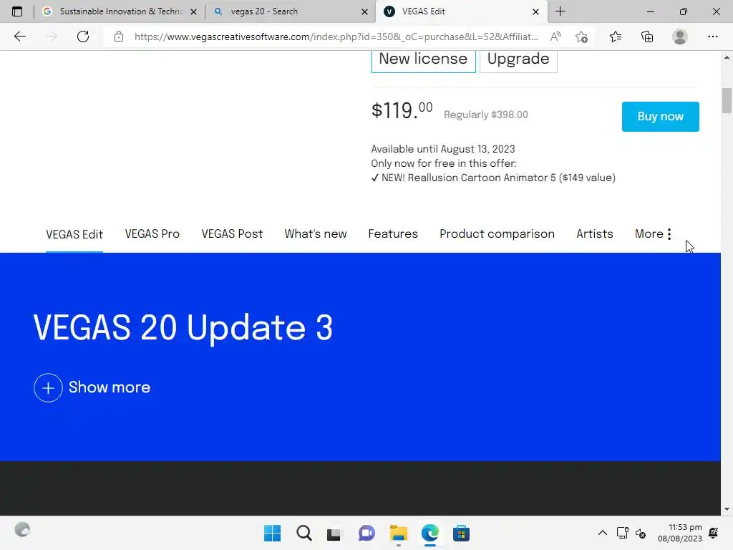Open the tab actions menu icon
The width and height of the screenshot is (733, 550).
[x=17, y=11]
